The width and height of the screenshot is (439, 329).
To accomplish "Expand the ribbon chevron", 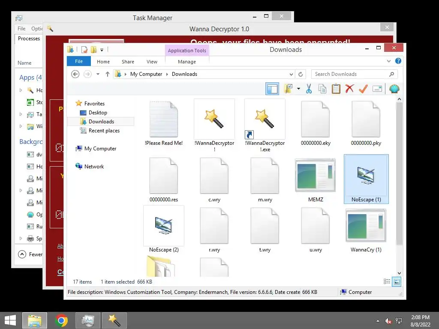I will click(x=388, y=61).
